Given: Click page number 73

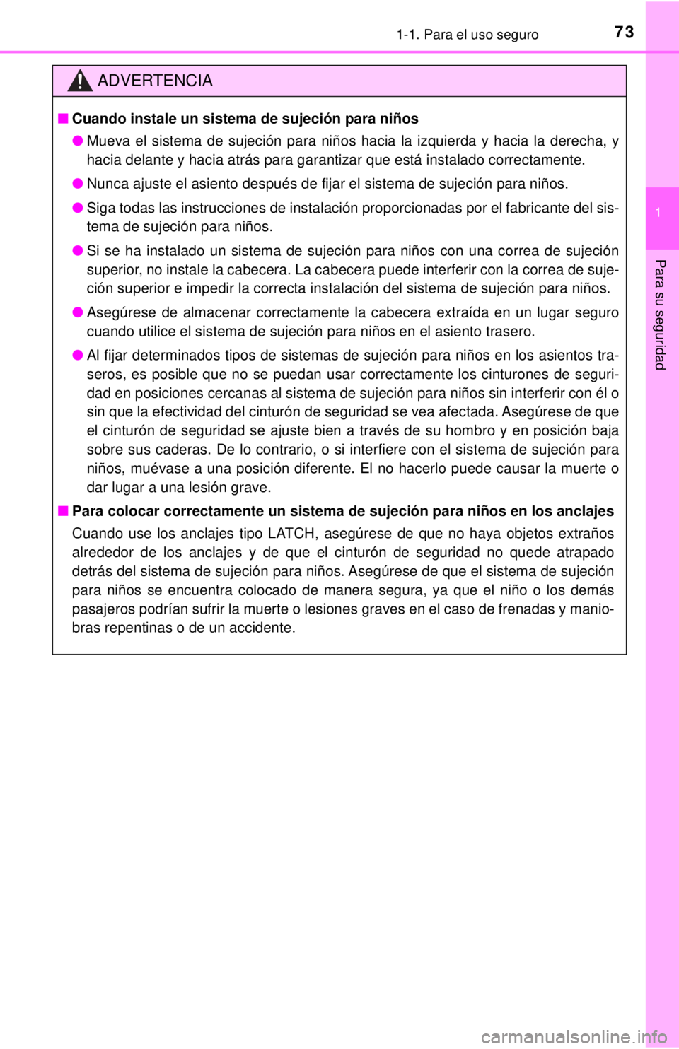Looking at the screenshot, I should (x=625, y=32).
